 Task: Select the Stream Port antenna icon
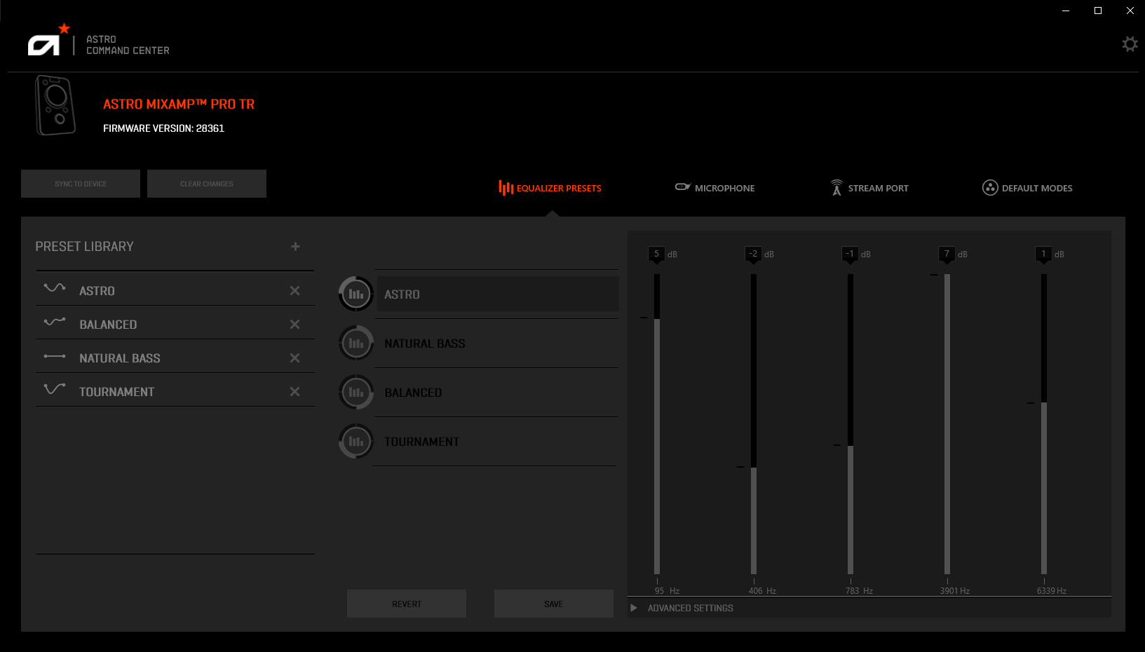836,187
